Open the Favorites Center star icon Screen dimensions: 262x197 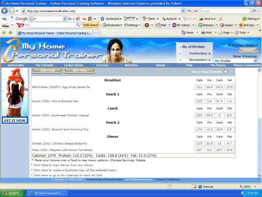click(4, 33)
